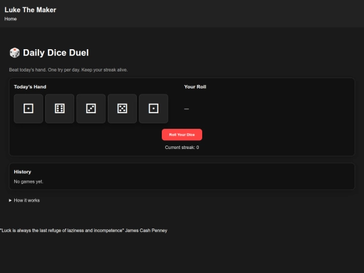Click the James Cash Penney quote
364x273 pixels.
point(84,231)
